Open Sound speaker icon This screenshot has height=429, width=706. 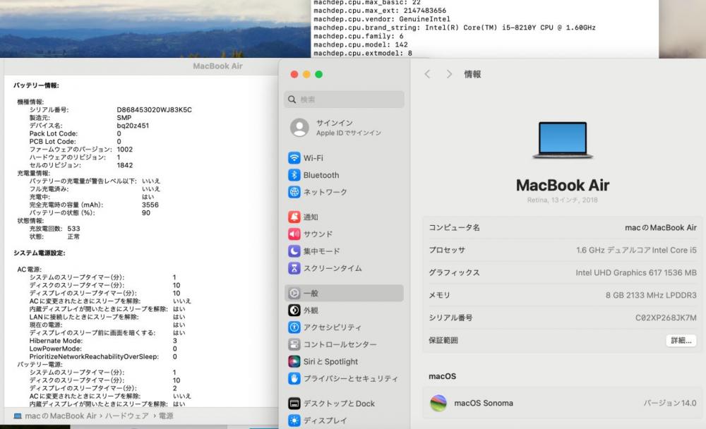(x=294, y=234)
